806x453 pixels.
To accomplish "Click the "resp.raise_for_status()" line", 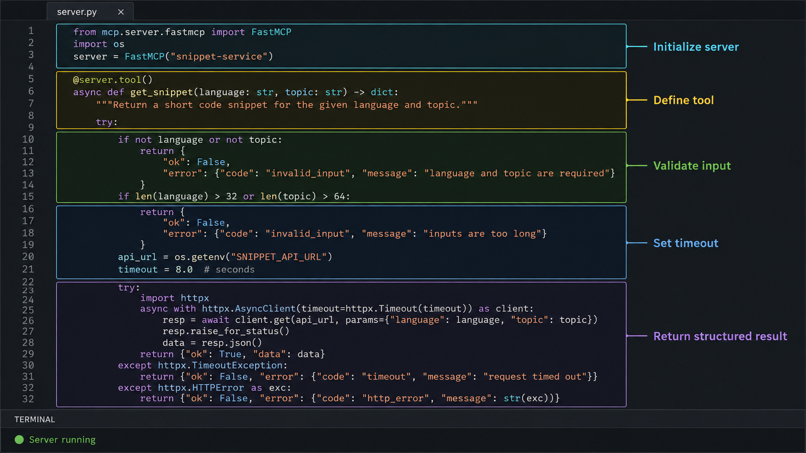I will 226,331.
